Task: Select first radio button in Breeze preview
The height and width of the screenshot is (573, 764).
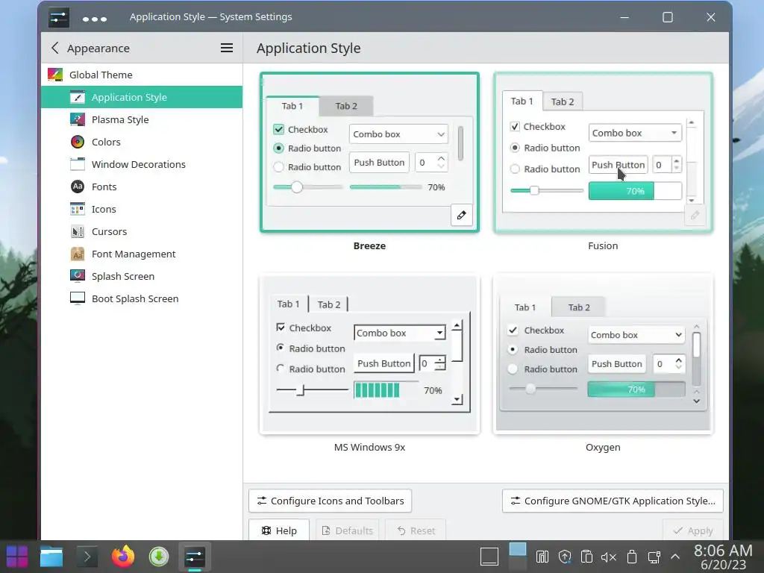Action: 279,148
